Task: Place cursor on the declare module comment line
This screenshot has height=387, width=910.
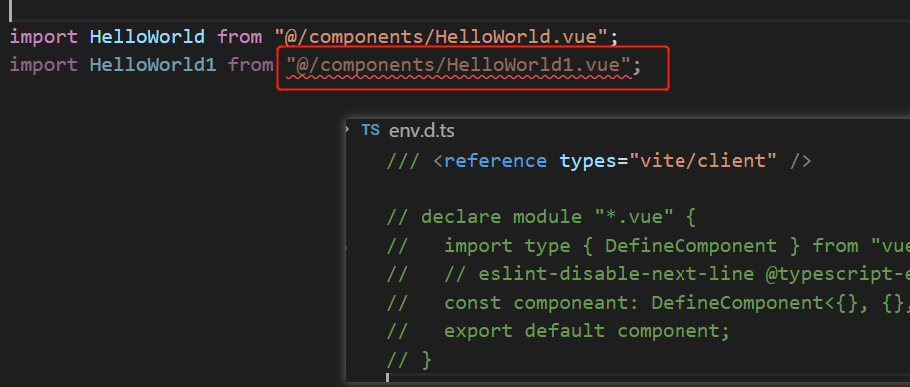Action: pyautogui.click(x=542, y=217)
